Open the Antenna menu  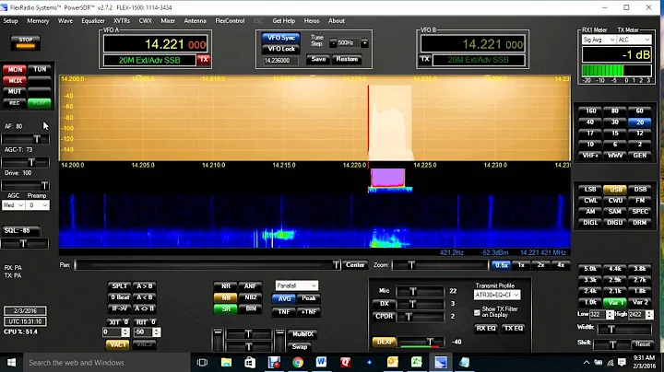195,20
